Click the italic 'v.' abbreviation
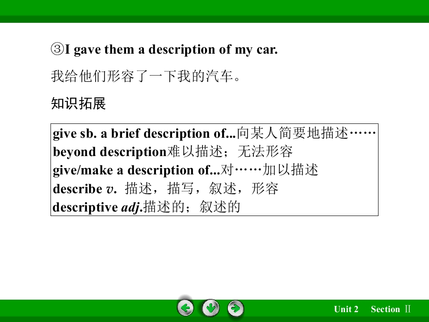 coord(111,189)
